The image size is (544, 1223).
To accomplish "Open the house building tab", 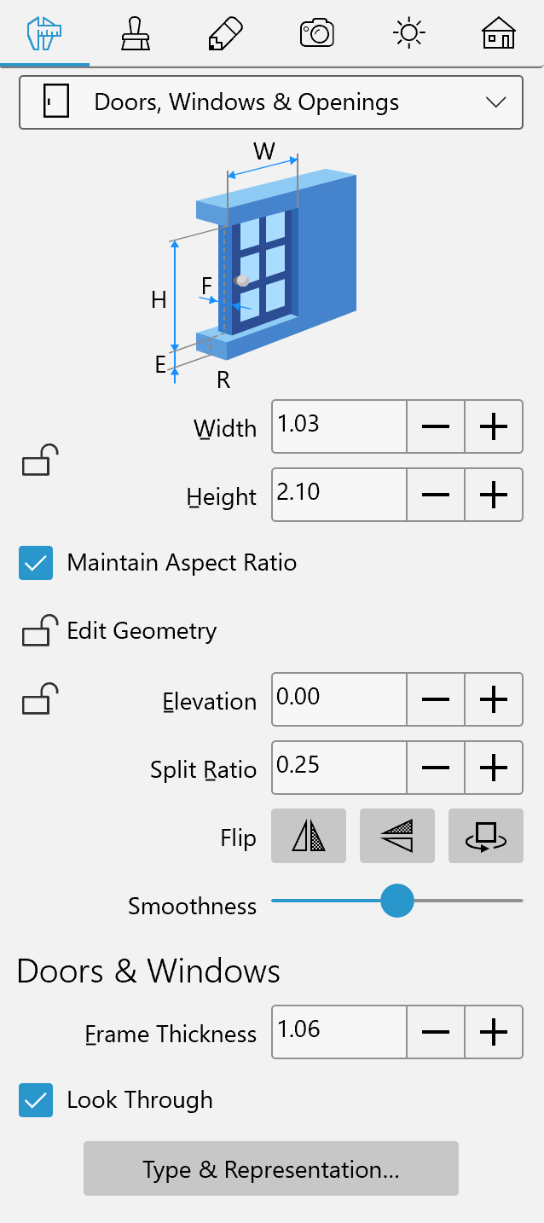I will point(499,34).
